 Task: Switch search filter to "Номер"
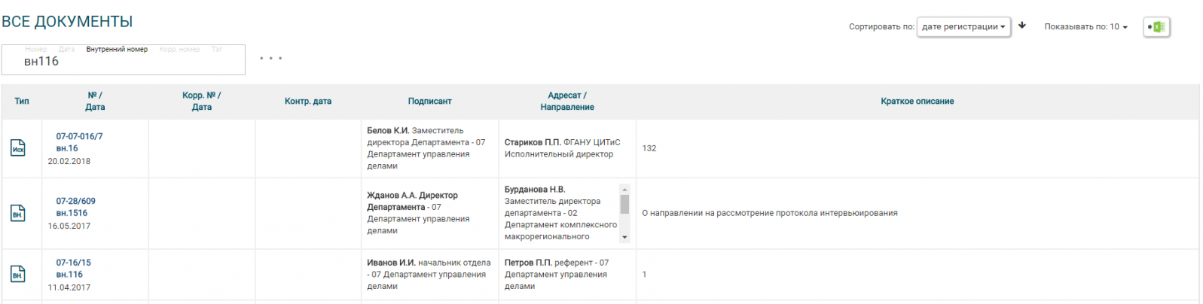coord(35,50)
